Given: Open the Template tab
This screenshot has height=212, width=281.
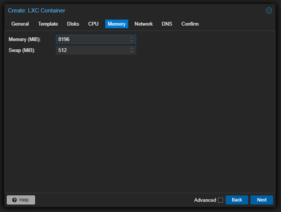Looking at the screenshot, I should tap(48, 24).
